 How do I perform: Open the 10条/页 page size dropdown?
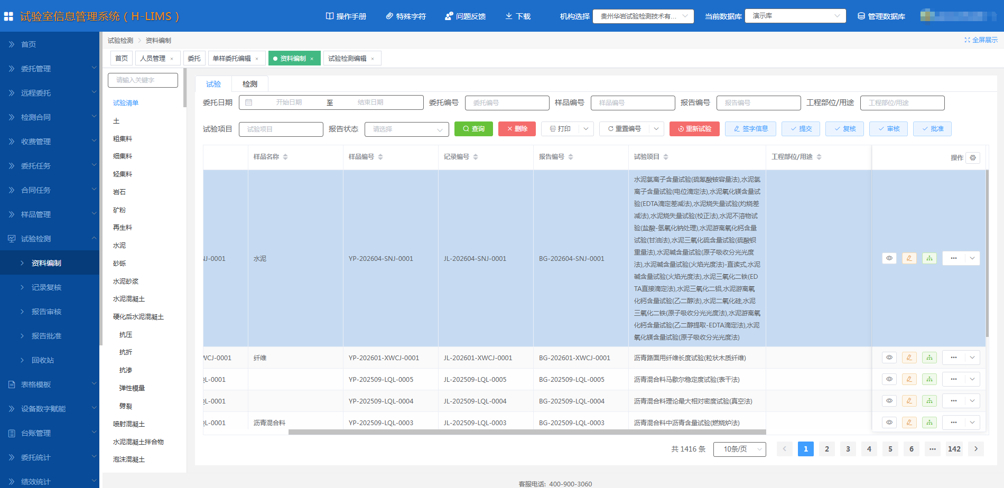[x=739, y=449]
